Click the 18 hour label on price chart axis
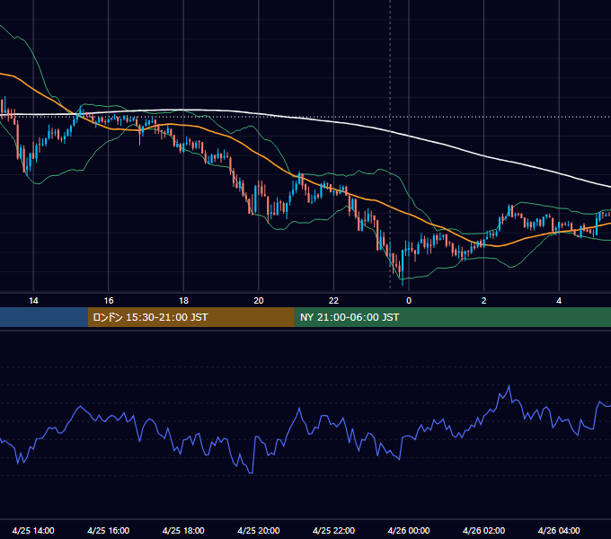 [183, 301]
